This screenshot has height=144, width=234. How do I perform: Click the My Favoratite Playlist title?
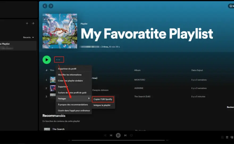coord(147,34)
